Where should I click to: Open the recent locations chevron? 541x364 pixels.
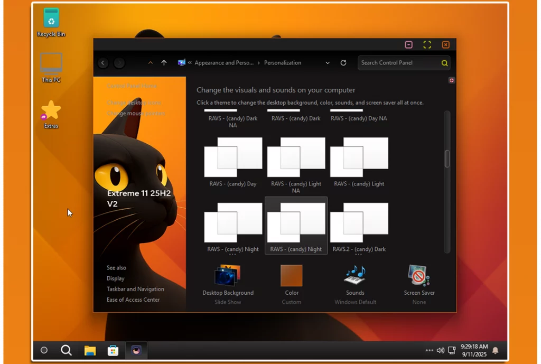pyautogui.click(x=151, y=63)
